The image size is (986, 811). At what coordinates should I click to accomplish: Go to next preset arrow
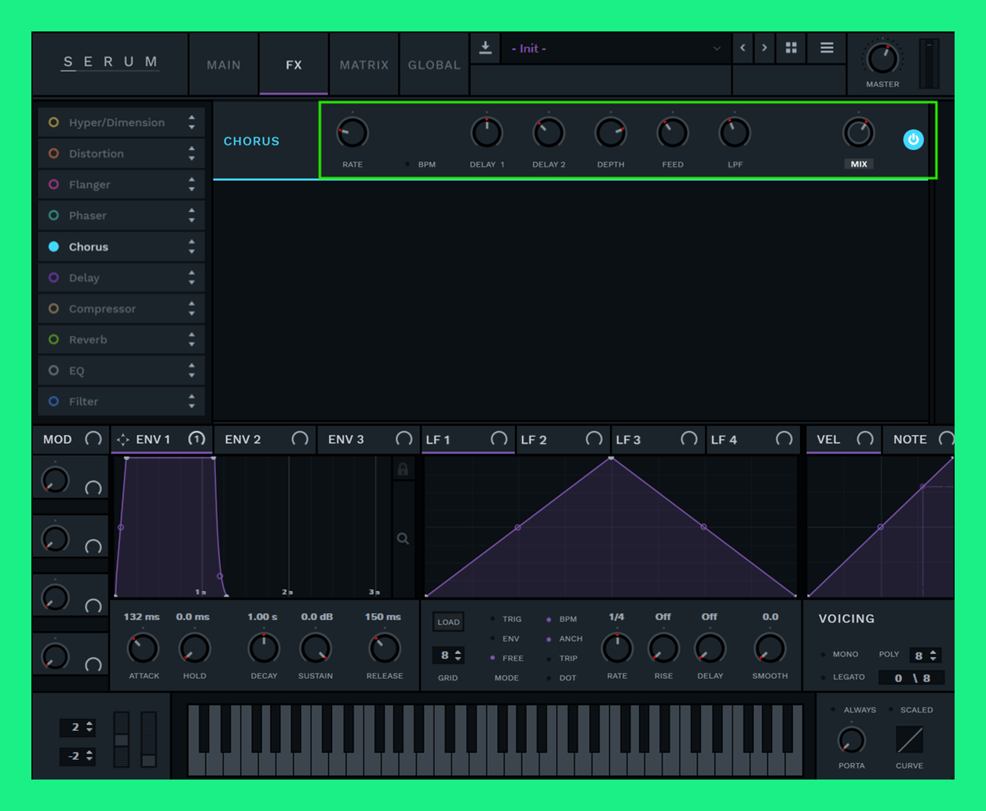coord(765,48)
